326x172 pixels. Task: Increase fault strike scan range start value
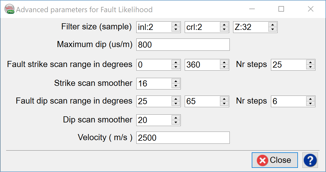pyautogui.click(x=176, y=62)
